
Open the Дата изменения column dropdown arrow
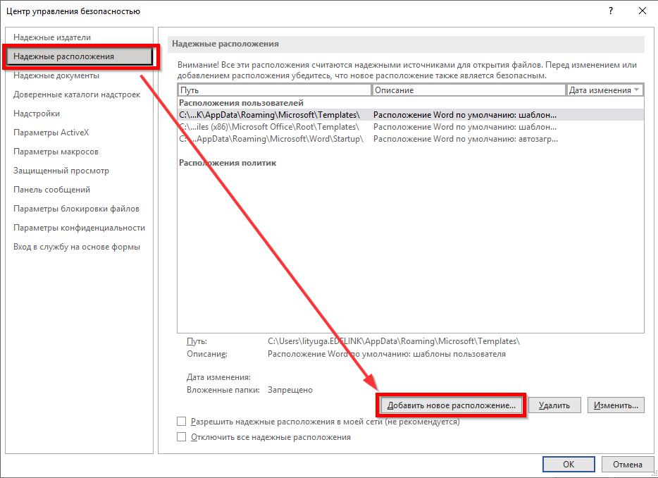(637, 90)
